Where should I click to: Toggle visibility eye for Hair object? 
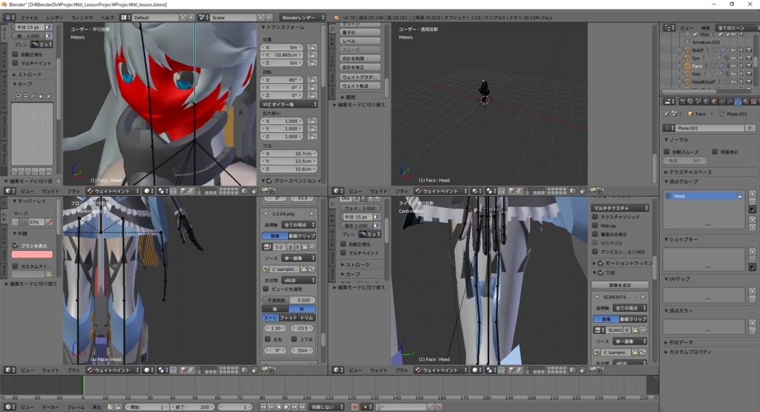point(733,73)
